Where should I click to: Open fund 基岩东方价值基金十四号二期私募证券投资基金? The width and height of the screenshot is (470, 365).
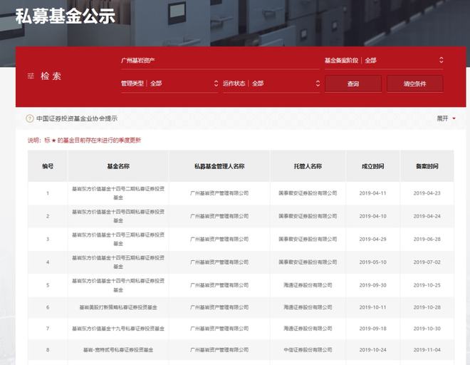pyautogui.click(x=118, y=193)
